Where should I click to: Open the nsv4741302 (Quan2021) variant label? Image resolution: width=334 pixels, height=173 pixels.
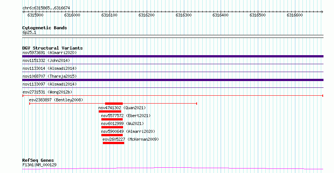122,108
